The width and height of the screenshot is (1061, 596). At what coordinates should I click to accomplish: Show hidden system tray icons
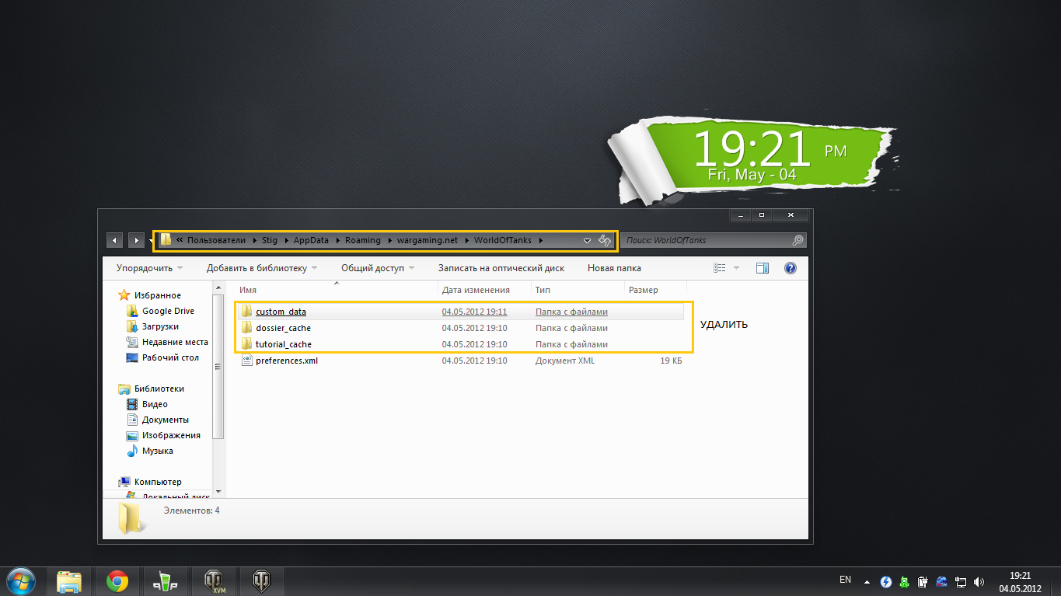867,581
